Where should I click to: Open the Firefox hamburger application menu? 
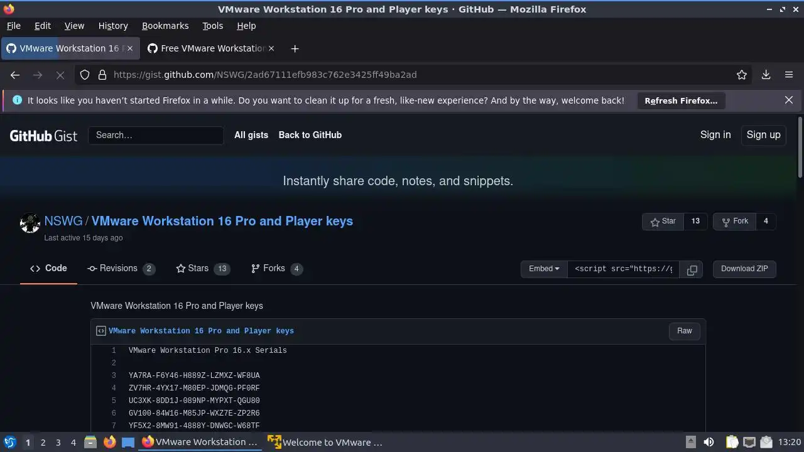coord(789,75)
